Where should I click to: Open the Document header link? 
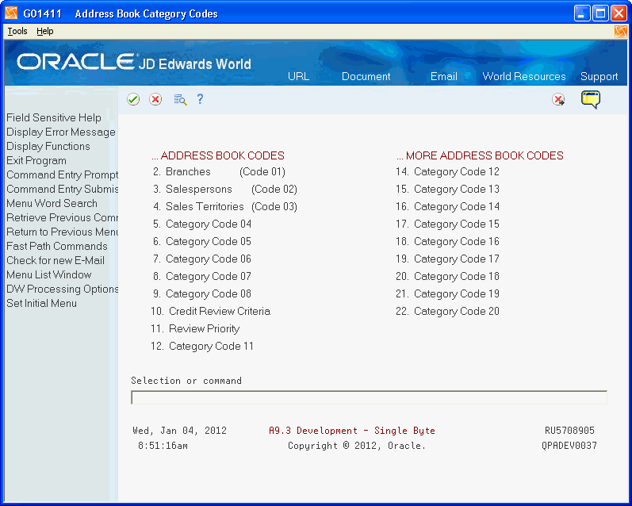click(366, 76)
